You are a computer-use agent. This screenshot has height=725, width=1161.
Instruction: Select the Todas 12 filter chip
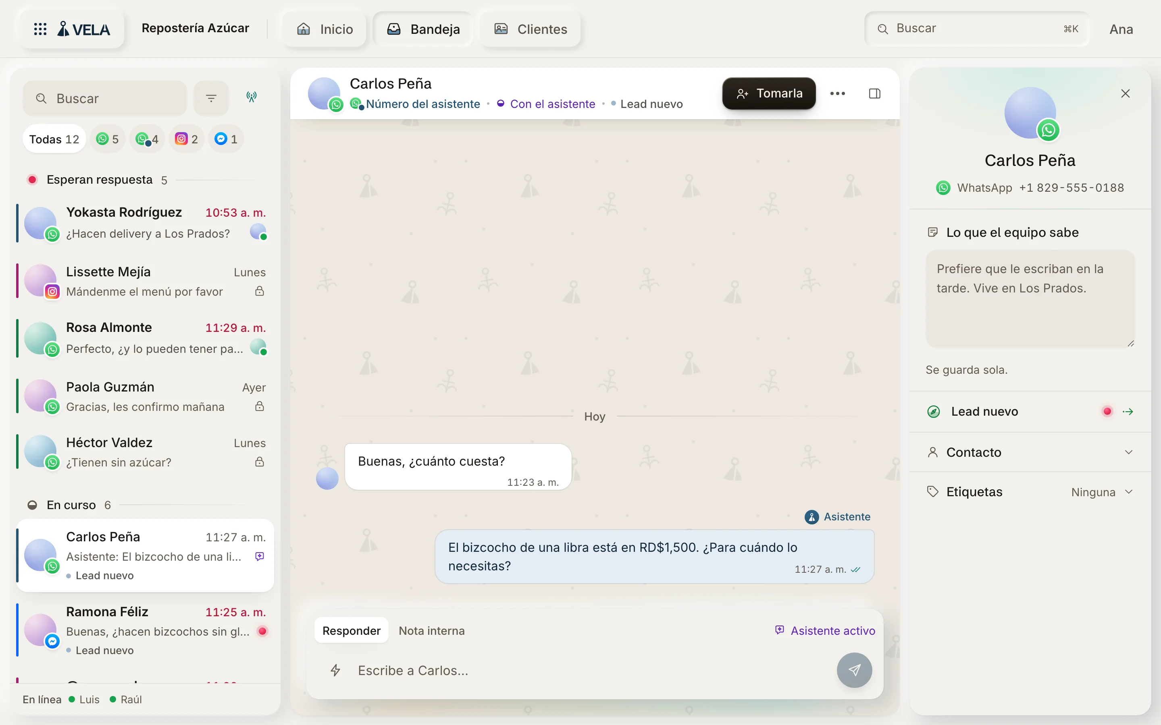pos(54,139)
